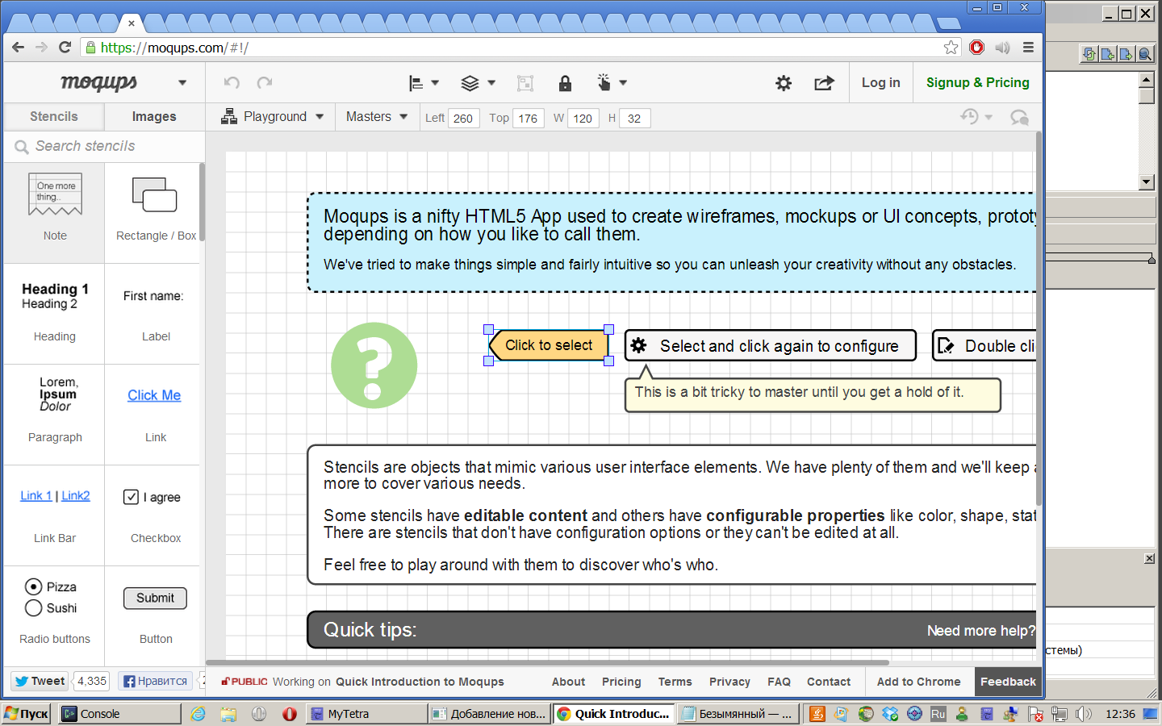Tick the I agree checkbox stencil
This screenshot has width=1162, height=726.
(131, 497)
